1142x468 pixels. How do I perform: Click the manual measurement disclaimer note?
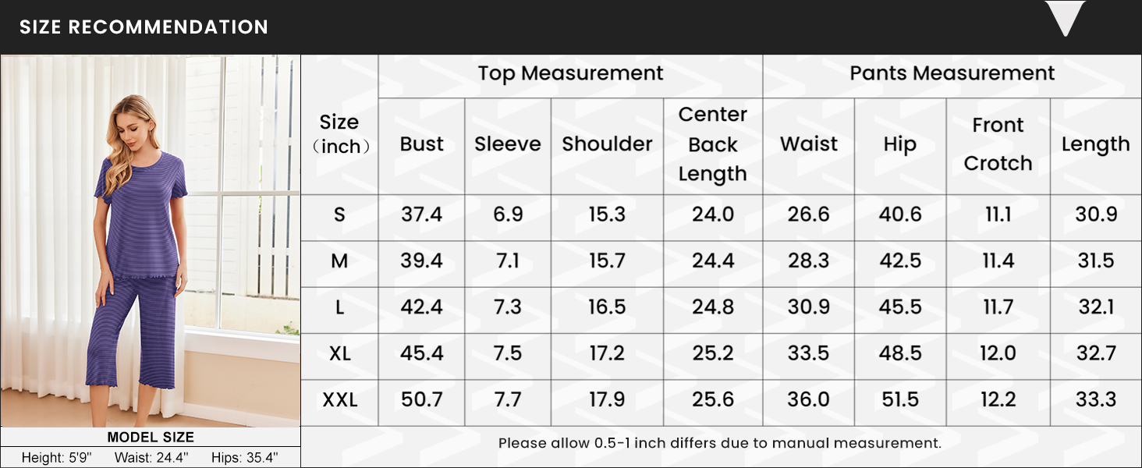(x=720, y=443)
